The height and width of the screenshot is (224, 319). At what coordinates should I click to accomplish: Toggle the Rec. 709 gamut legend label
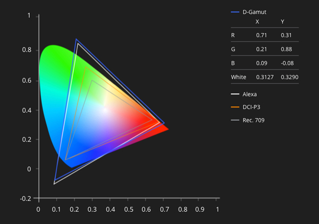pyautogui.click(x=254, y=120)
